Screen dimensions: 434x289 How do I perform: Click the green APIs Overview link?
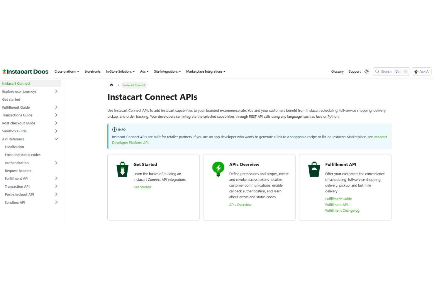(x=240, y=205)
